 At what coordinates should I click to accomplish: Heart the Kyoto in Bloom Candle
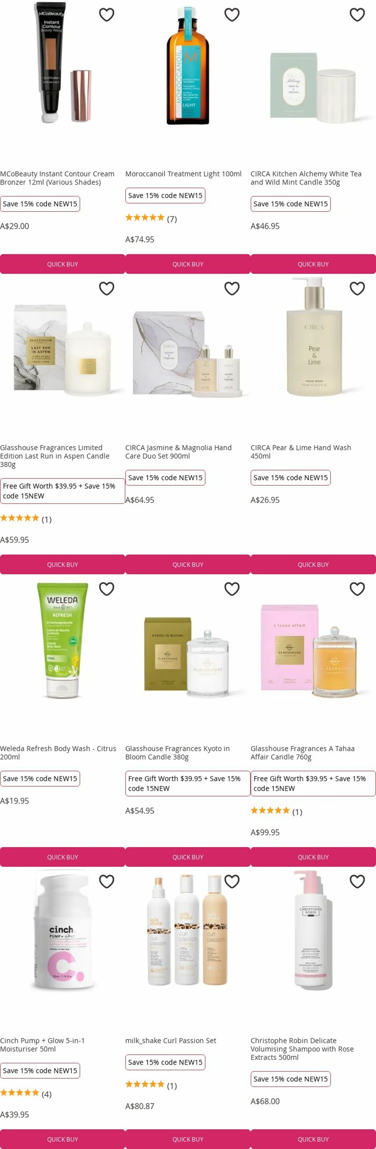click(x=232, y=589)
